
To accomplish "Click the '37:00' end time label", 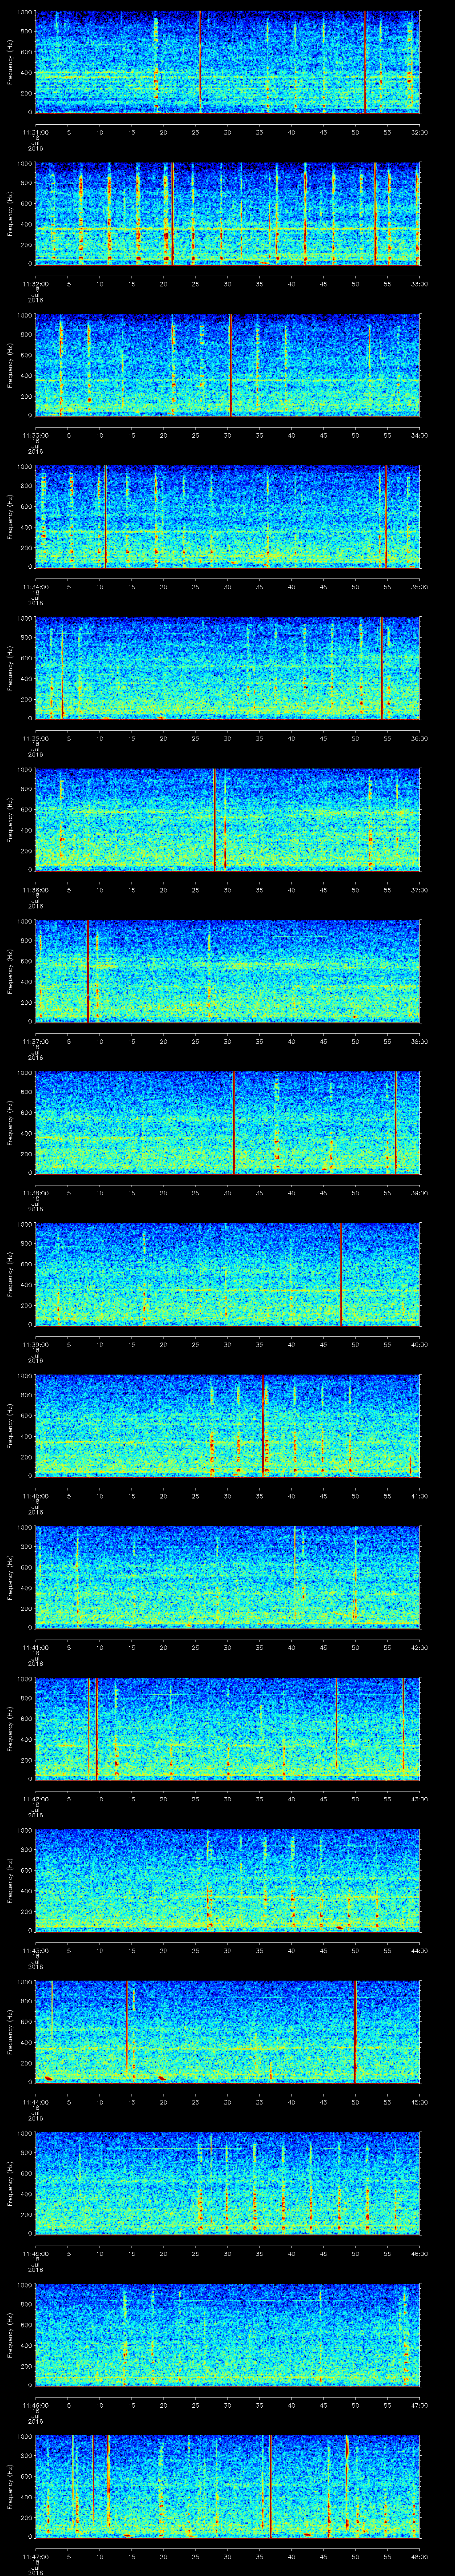I will (419, 890).
